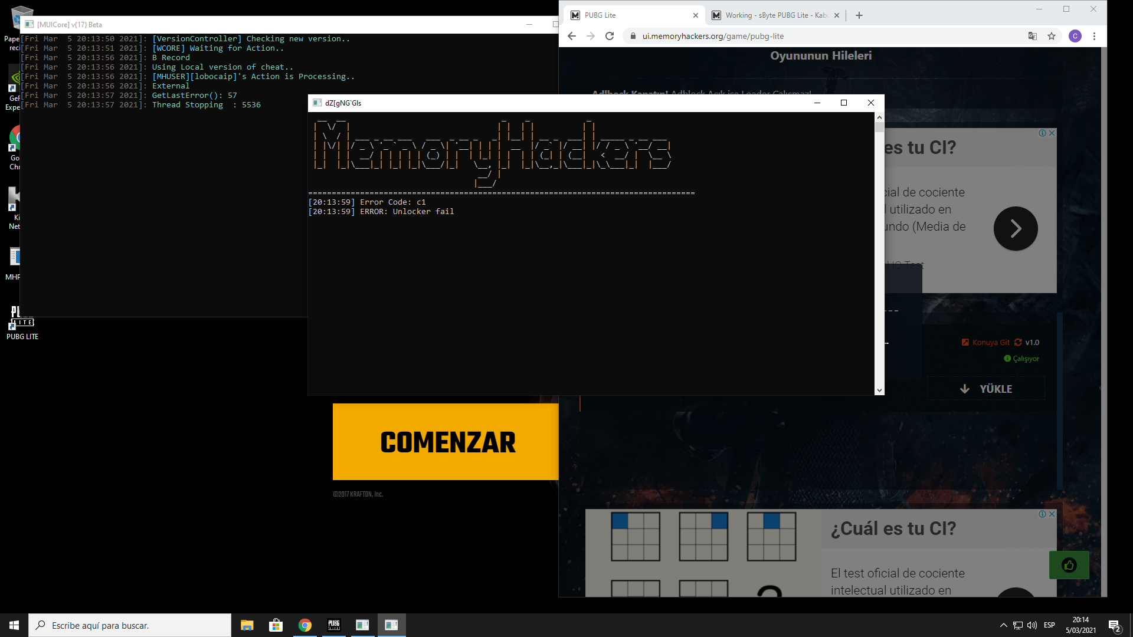Screen dimensions: 1133x637
Task: Click the green thumbs-up floating button
Action: coord(1069,565)
